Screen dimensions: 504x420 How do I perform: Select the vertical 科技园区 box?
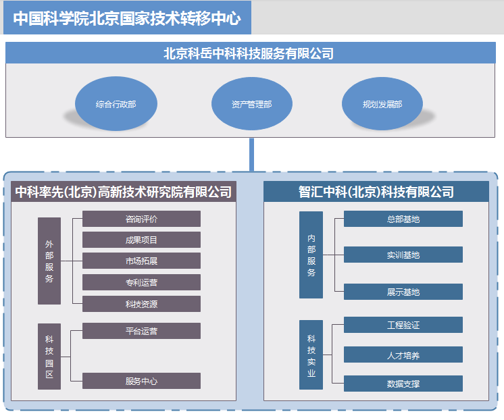[x=49, y=357]
